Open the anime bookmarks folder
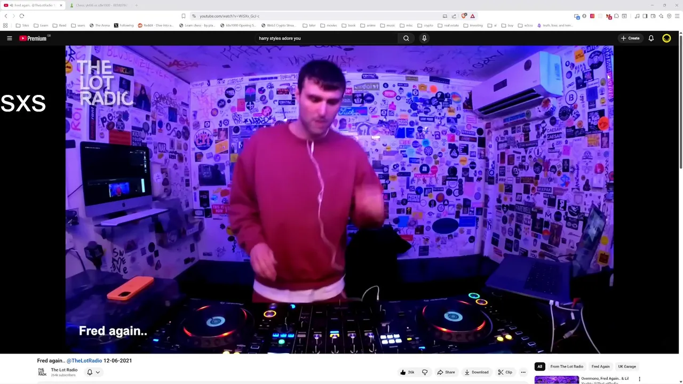Image resolution: width=683 pixels, height=384 pixels. 368,26
